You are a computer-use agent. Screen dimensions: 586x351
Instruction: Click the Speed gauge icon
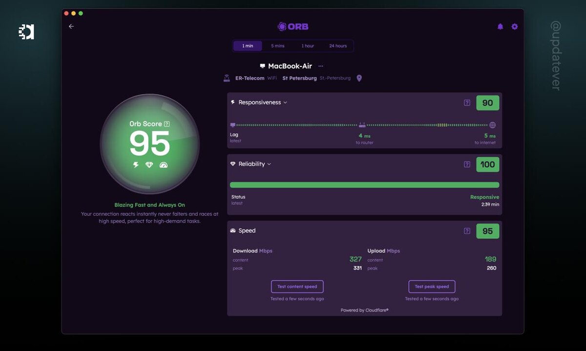pos(233,230)
